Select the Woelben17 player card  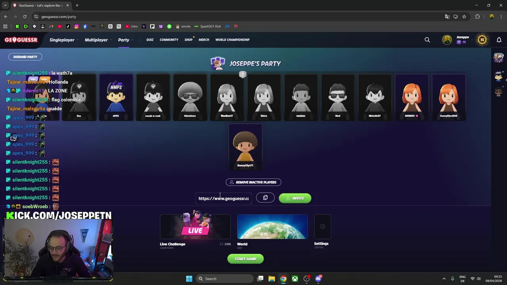pos(227,97)
